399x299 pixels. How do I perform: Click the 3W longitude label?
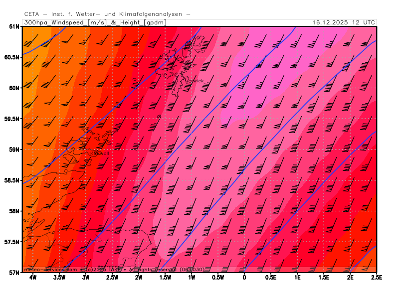point(86,278)
